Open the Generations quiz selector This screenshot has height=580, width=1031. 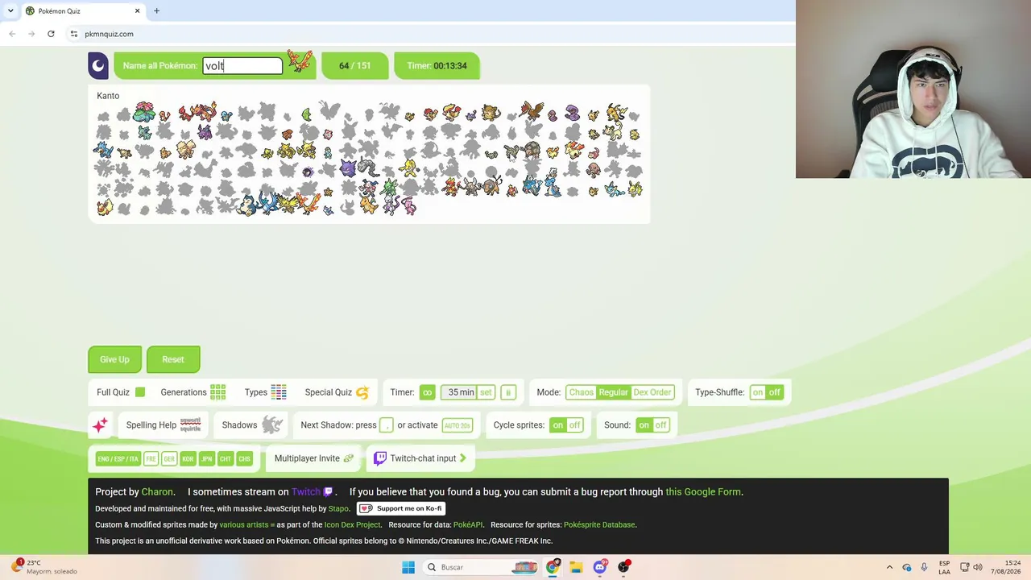coord(193,392)
